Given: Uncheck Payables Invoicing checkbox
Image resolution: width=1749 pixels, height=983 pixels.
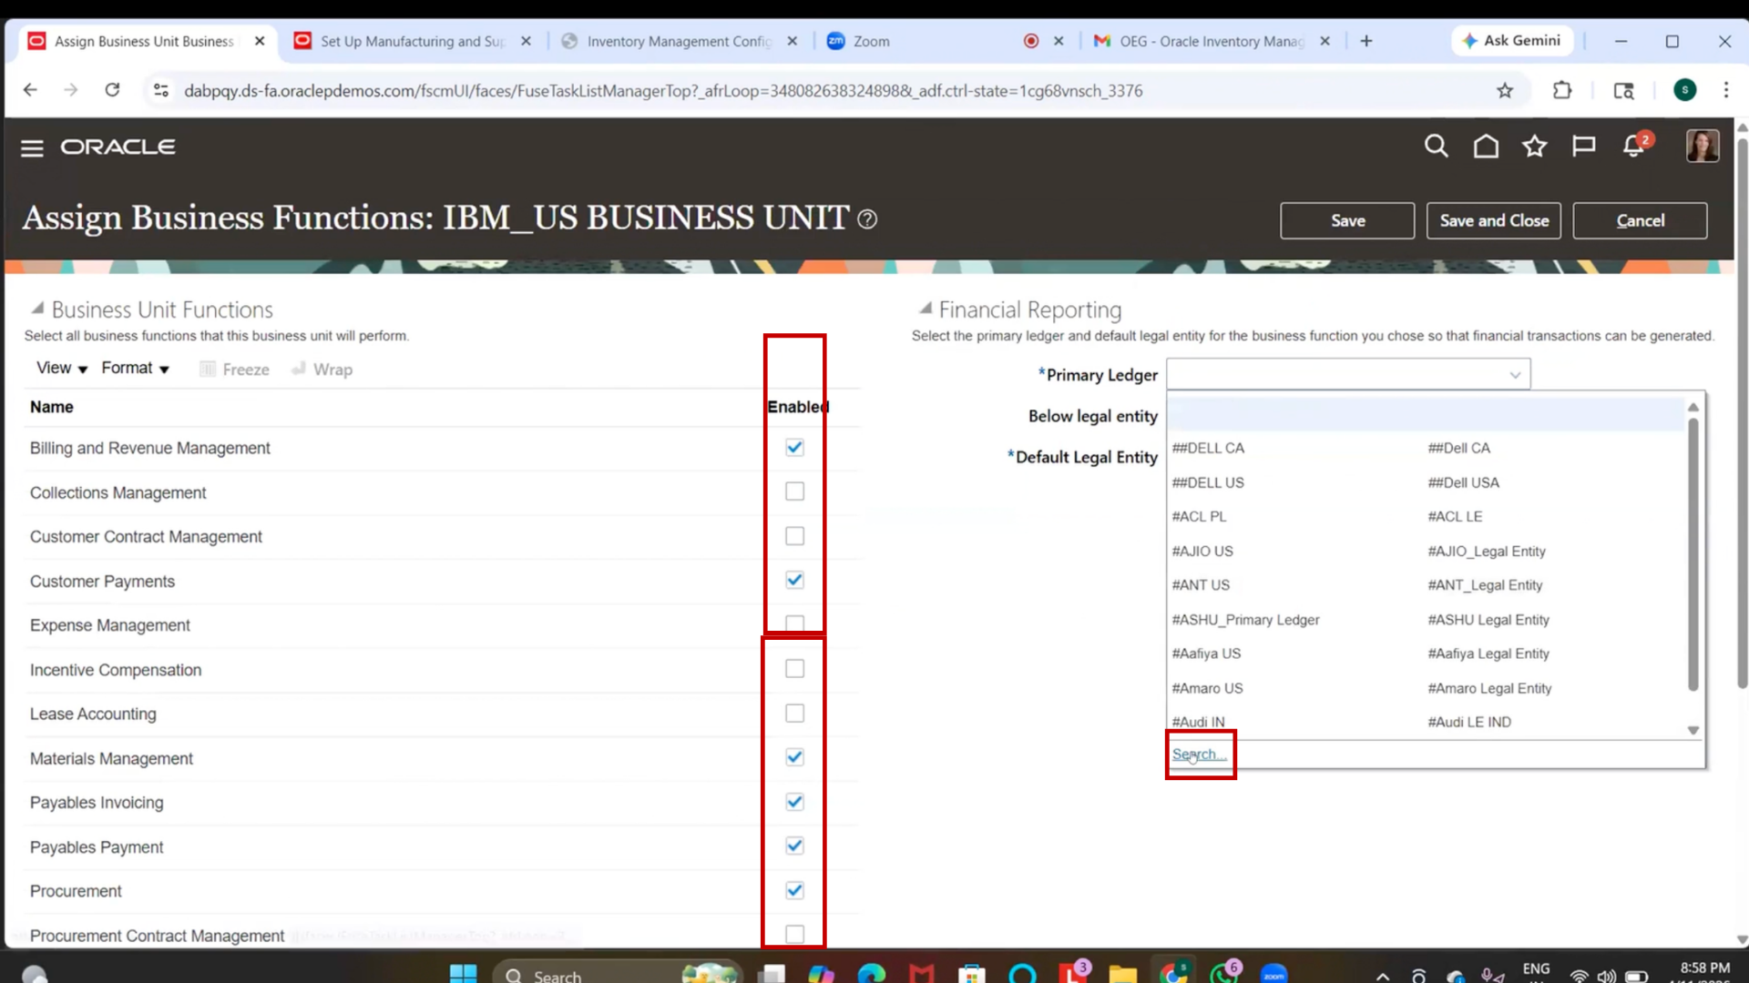Looking at the screenshot, I should 794,802.
